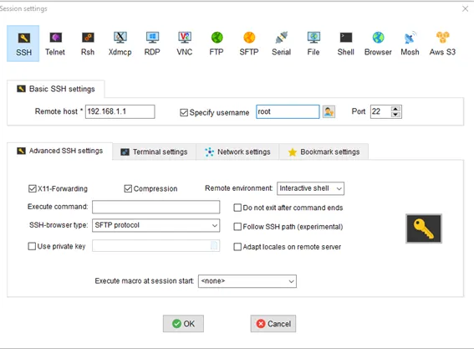Choose the Mosh session icon
This screenshot has height=349, width=474.
410,44
